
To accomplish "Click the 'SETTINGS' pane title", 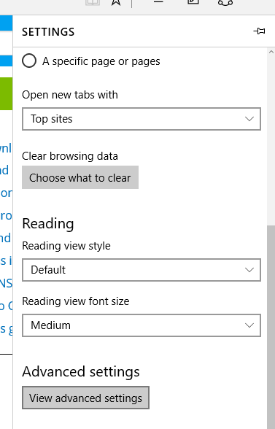I will [x=48, y=32].
